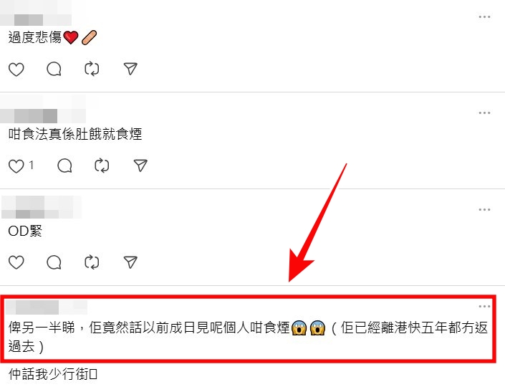Open more options for highlighted 俾另一半睇 comment
This screenshot has height=387, width=505.
click(x=484, y=306)
